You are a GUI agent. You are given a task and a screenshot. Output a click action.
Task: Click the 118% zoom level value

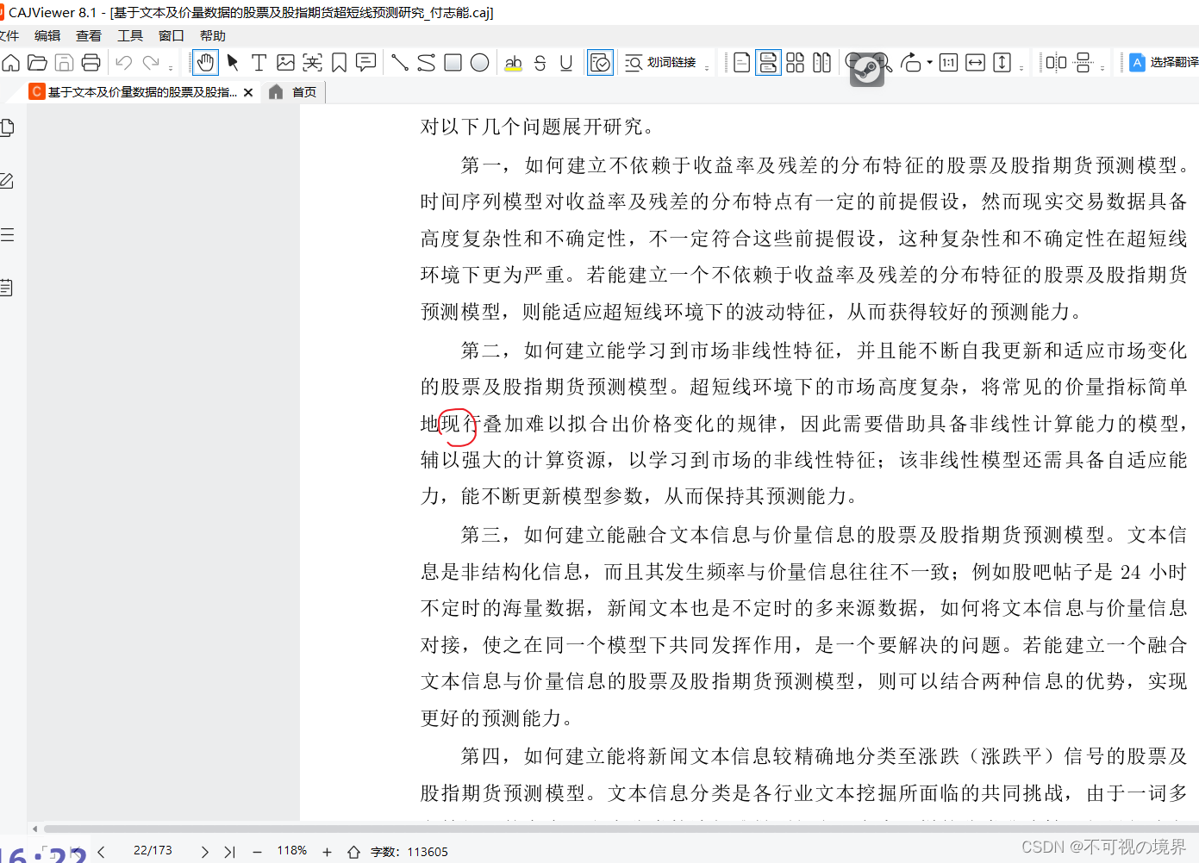[291, 851]
